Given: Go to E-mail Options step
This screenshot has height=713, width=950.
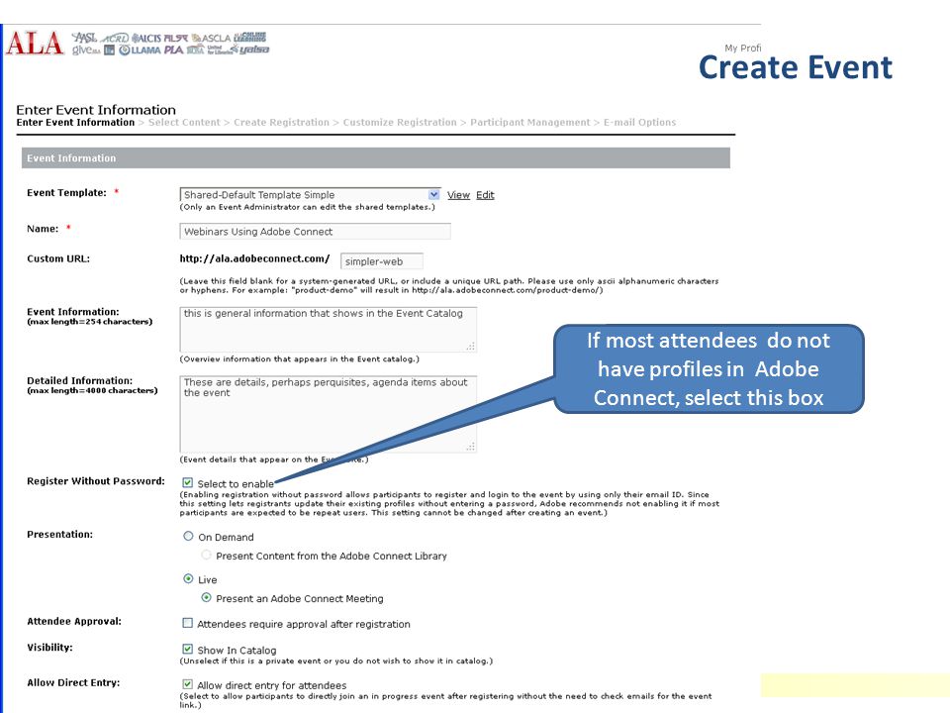Looking at the screenshot, I should tap(640, 123).
